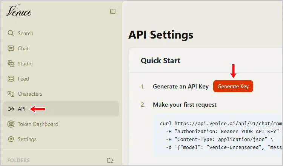Click the Venice logo
283x166 pixels.
coord(19,11)
